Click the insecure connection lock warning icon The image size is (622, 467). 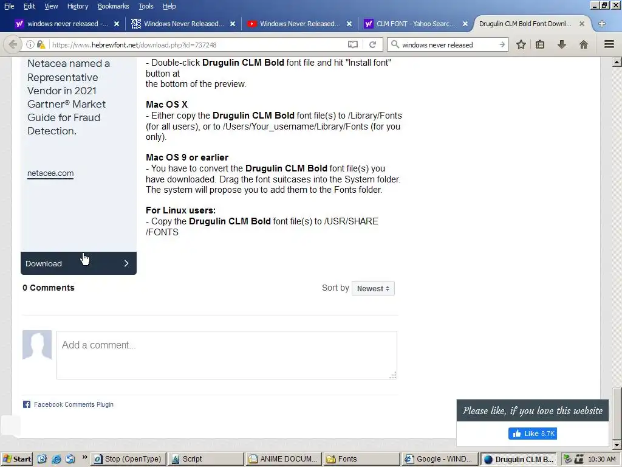click(x=41, y=44)
